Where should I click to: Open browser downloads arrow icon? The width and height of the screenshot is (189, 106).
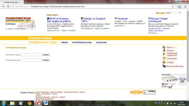point(185,6)
